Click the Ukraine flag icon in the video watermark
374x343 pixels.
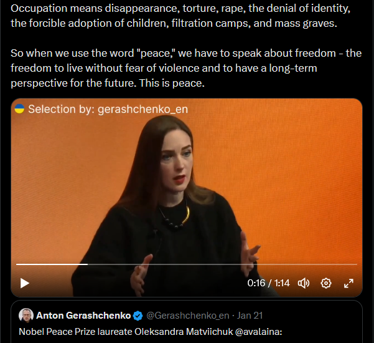(19, 109)
